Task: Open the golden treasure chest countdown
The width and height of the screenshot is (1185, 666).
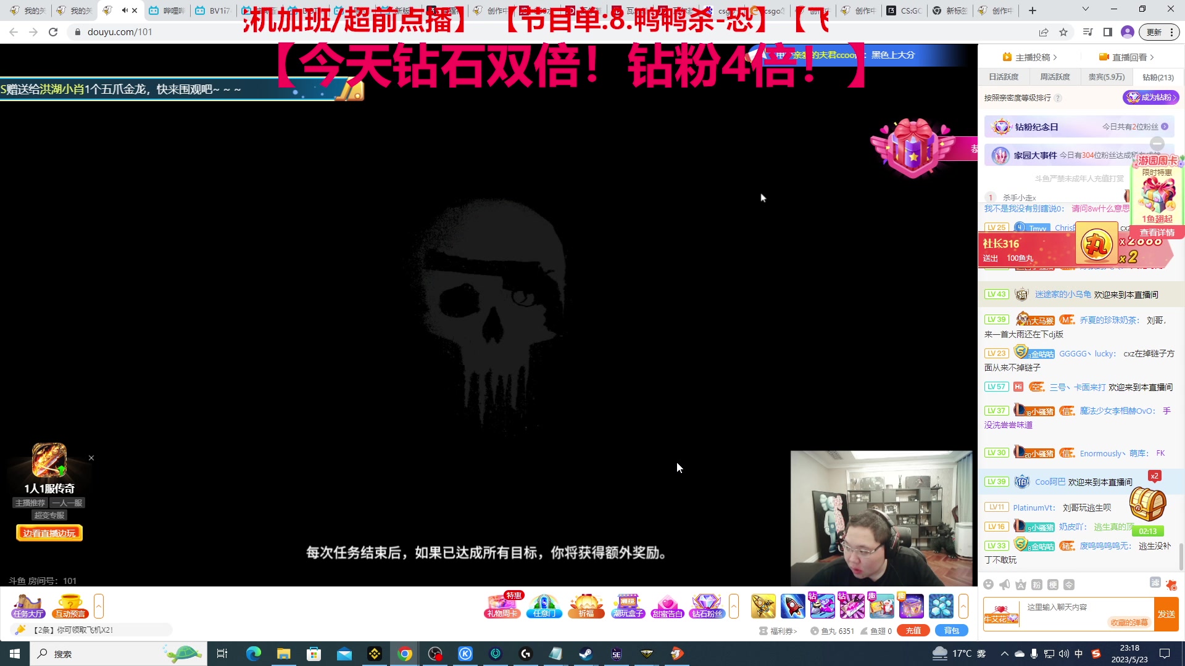Action: (x=1147, y=504)
